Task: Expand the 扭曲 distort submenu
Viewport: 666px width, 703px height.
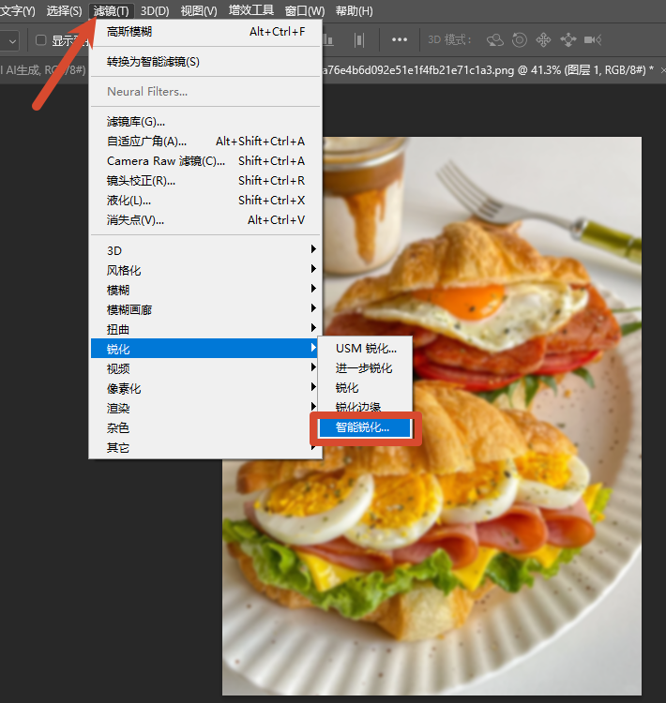Action: tap(206, 330)
